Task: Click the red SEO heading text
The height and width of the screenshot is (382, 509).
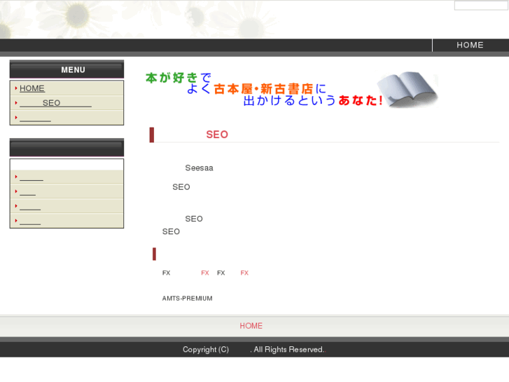Action: pyautogui.click(x=217, y=135)
